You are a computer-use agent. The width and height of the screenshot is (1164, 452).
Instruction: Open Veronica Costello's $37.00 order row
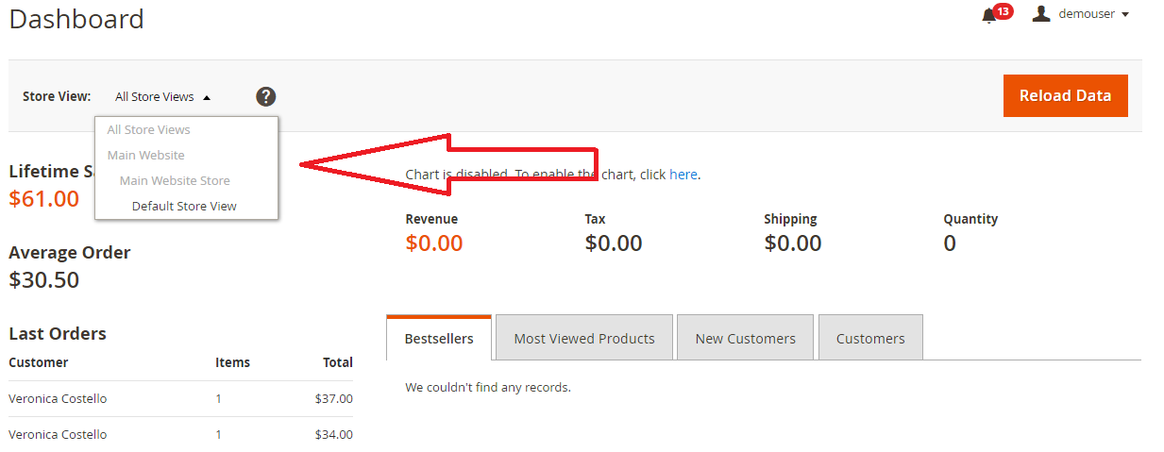click(180, 398)
